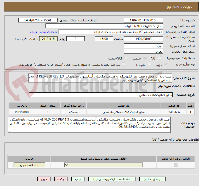Click the الزامی بودن ارائه مجوز header
This screenshot has width=199, height=186.
point(175,159)
